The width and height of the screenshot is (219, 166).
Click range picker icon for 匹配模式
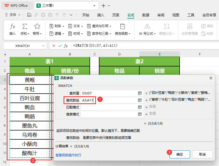point(140,107)
